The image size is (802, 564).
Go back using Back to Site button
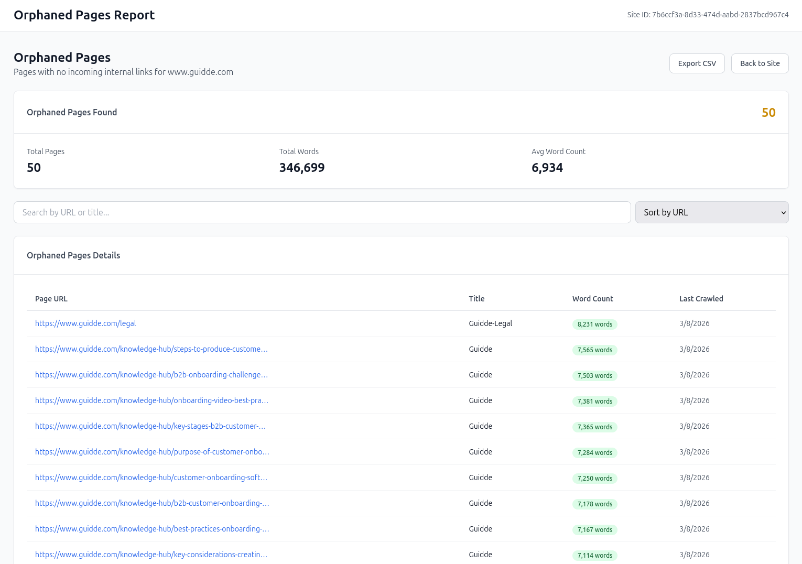pos(760,63)
